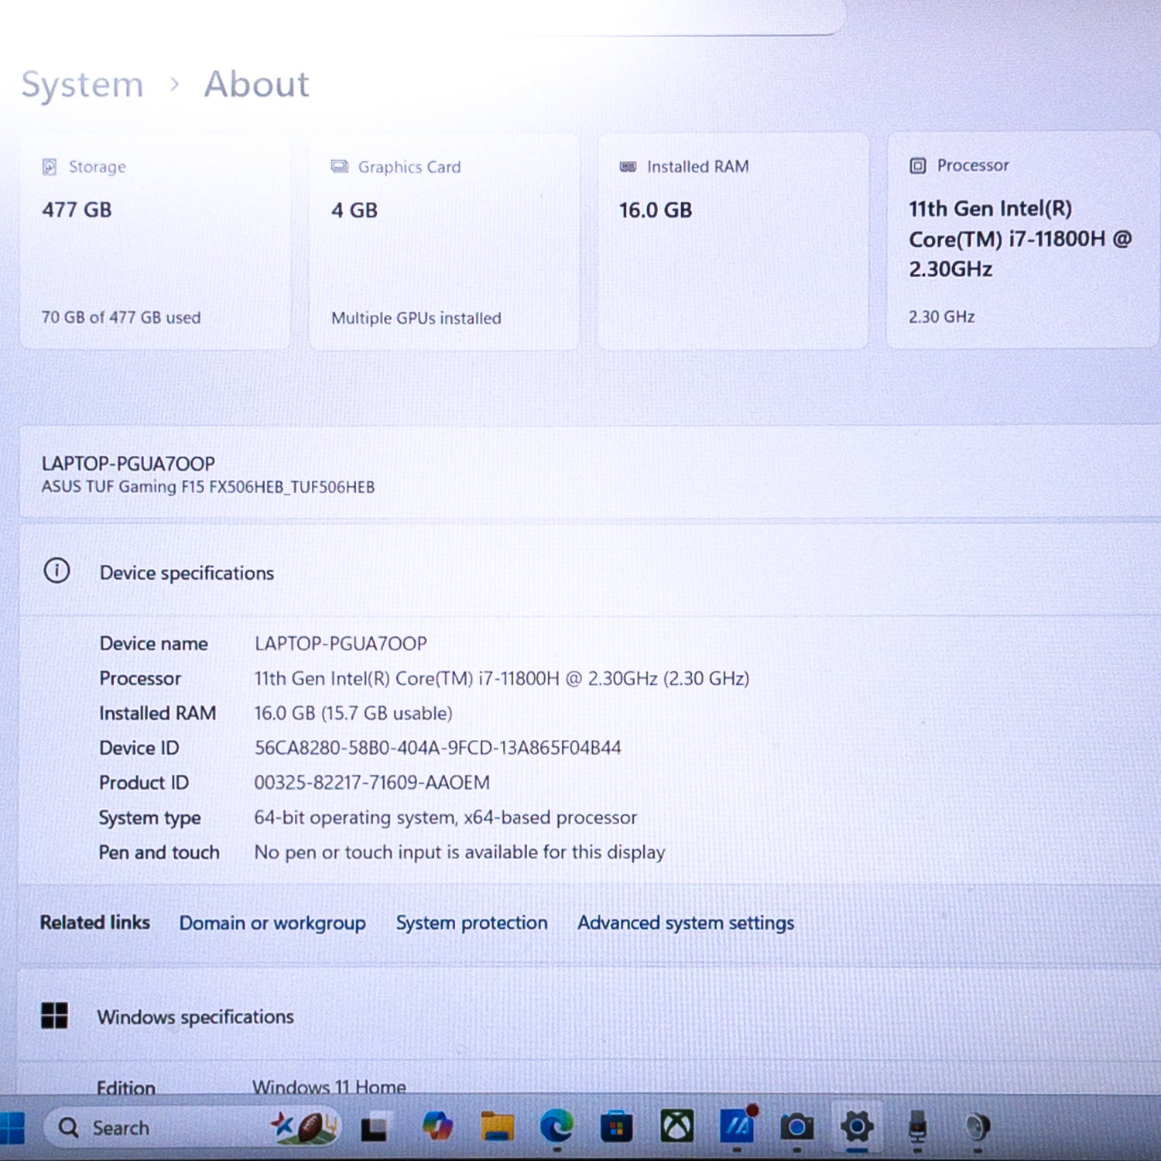
Task: Open the Camera app in taskbar
Action: tap(796, 1127)
